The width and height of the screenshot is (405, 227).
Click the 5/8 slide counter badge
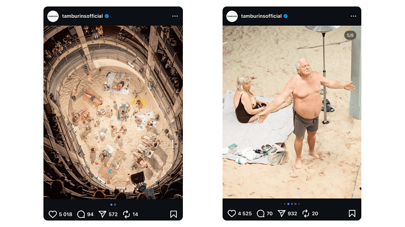click(350, 36)
